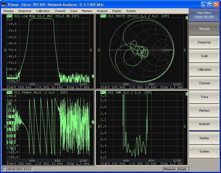Expand the Analysis softkey arrow

point(218,124)
